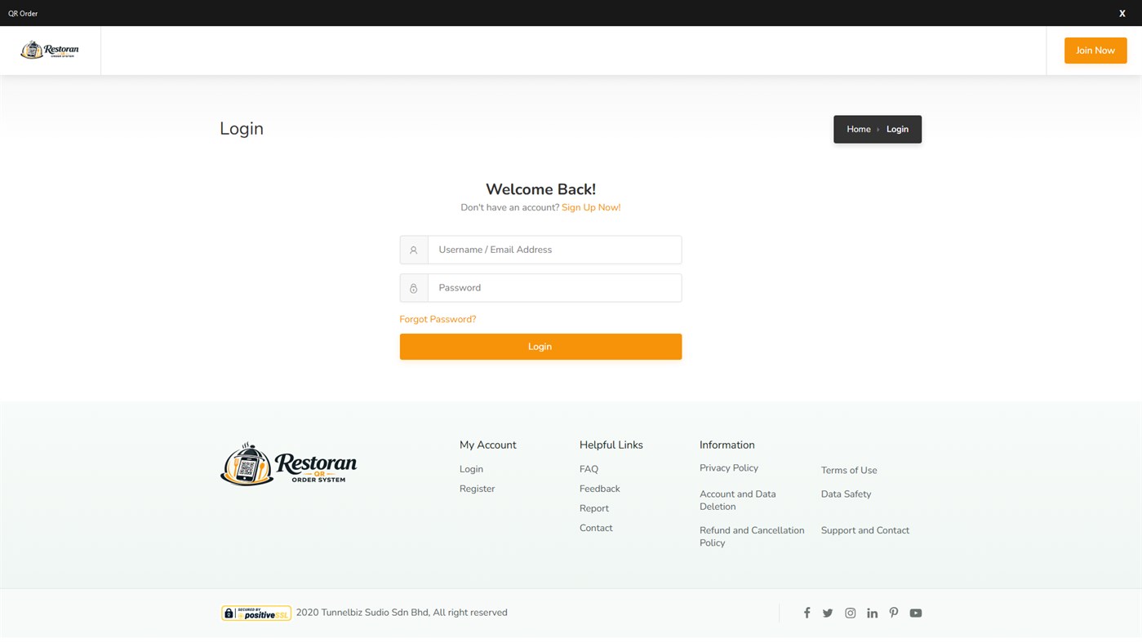Open FAQ under Helpful Links

(589, 469)
